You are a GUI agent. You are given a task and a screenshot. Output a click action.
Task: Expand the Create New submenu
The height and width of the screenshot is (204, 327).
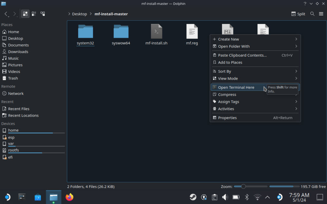point(255,39)
